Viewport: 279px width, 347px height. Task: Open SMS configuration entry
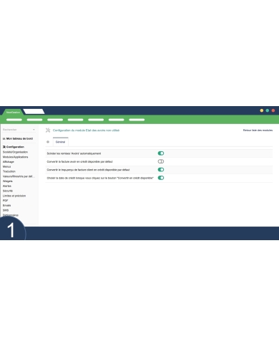click(6, 210)
